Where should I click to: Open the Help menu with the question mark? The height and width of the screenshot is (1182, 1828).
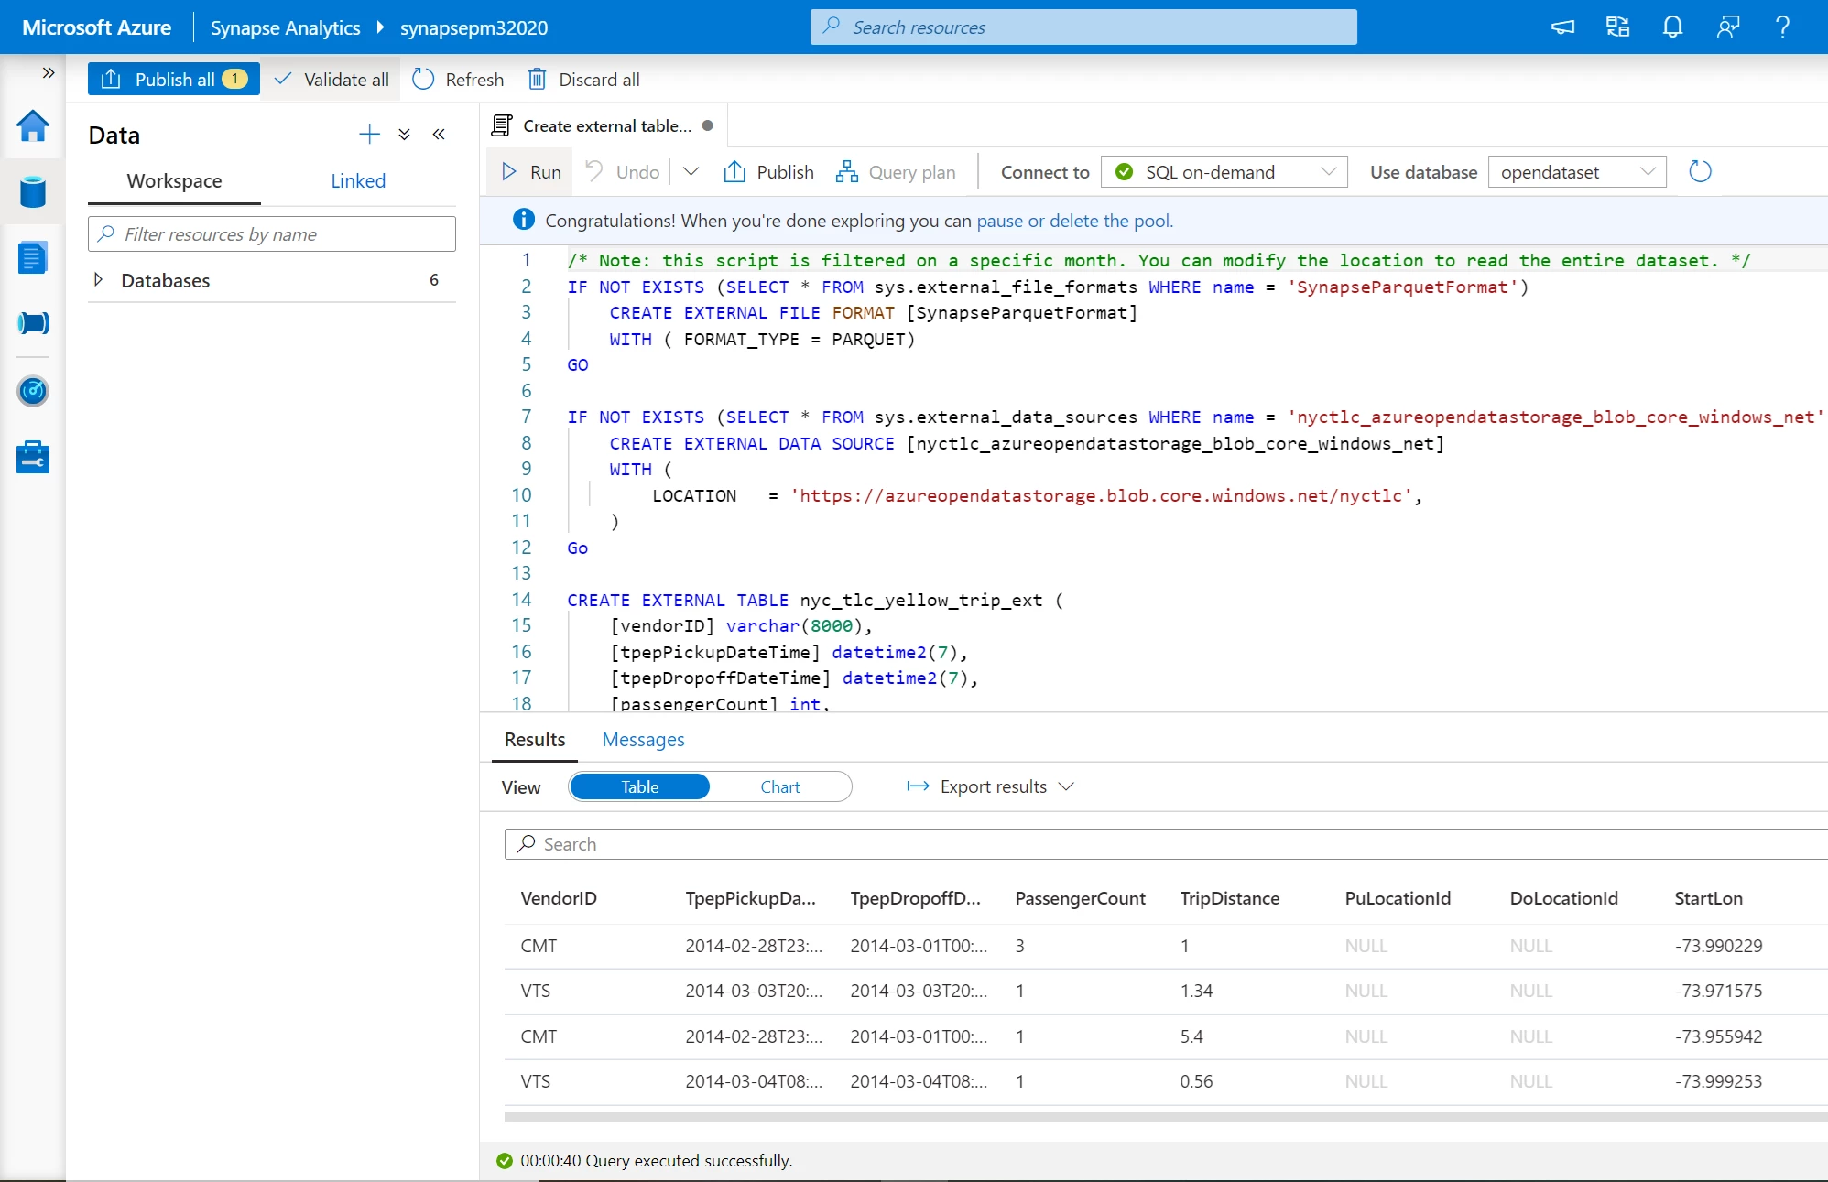click(x=1782, y=27)
